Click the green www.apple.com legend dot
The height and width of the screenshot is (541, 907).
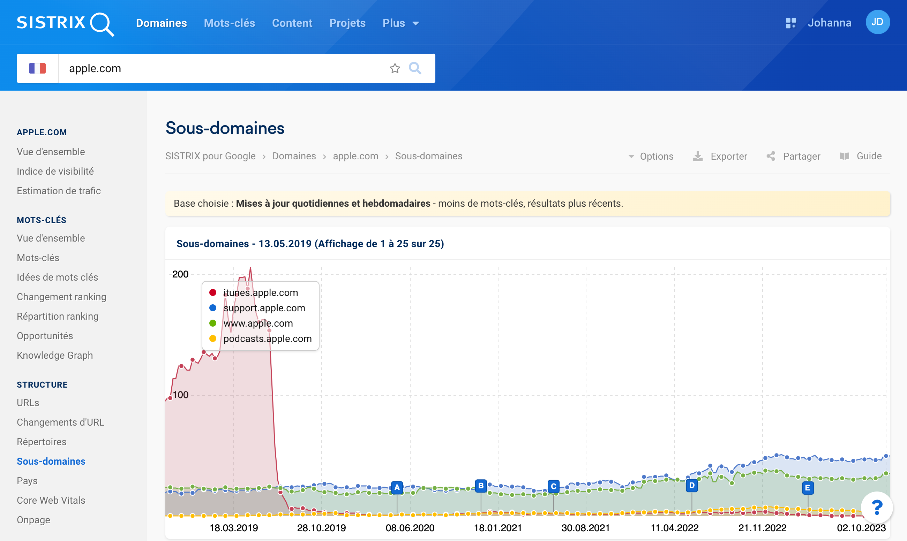[x=213, y=323]
